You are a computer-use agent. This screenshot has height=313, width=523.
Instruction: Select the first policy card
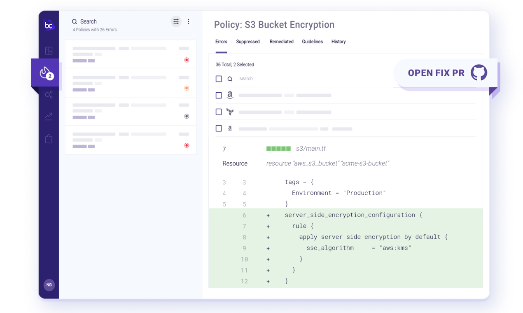[x=131, y=54]
